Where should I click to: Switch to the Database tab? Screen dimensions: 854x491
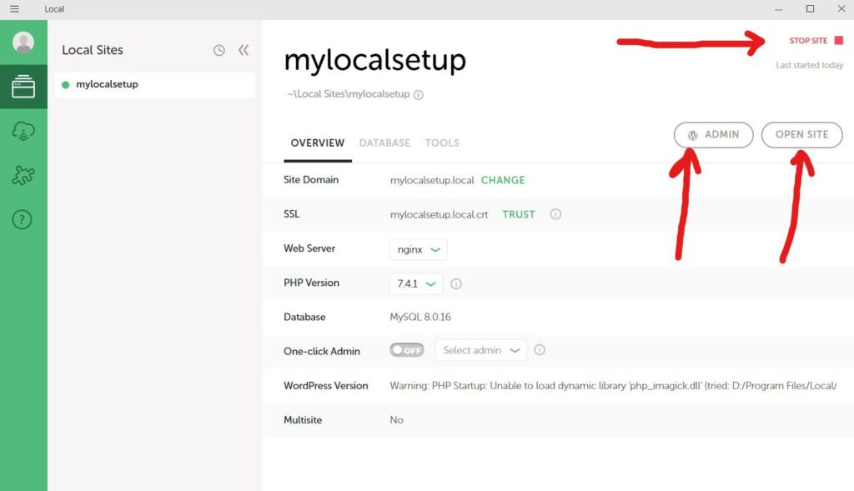(384, 143)
